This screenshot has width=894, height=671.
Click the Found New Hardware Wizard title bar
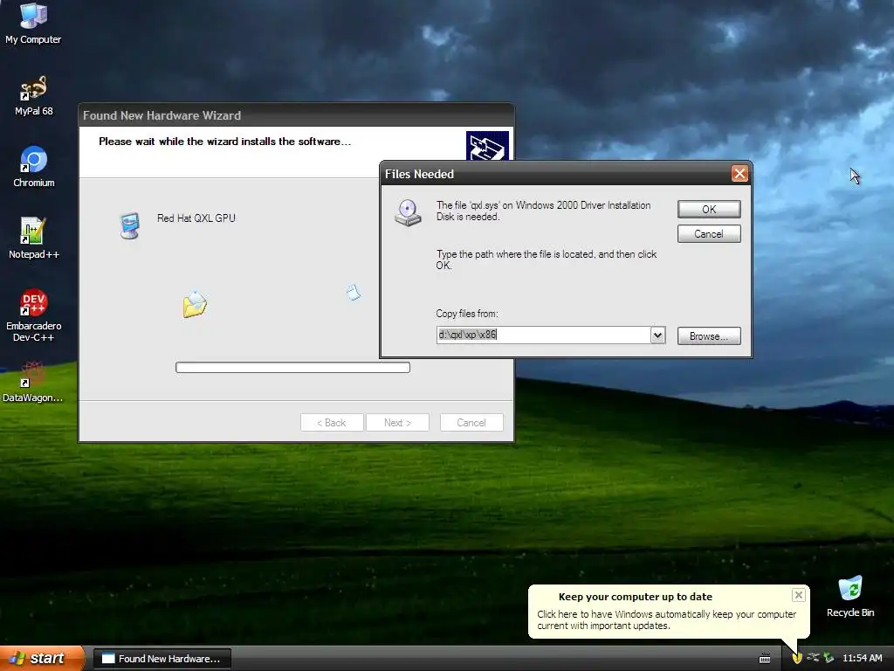click(296, 115)
